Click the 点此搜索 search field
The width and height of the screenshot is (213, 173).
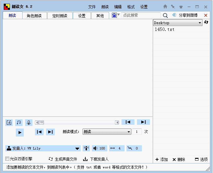(x=141, y=15)
